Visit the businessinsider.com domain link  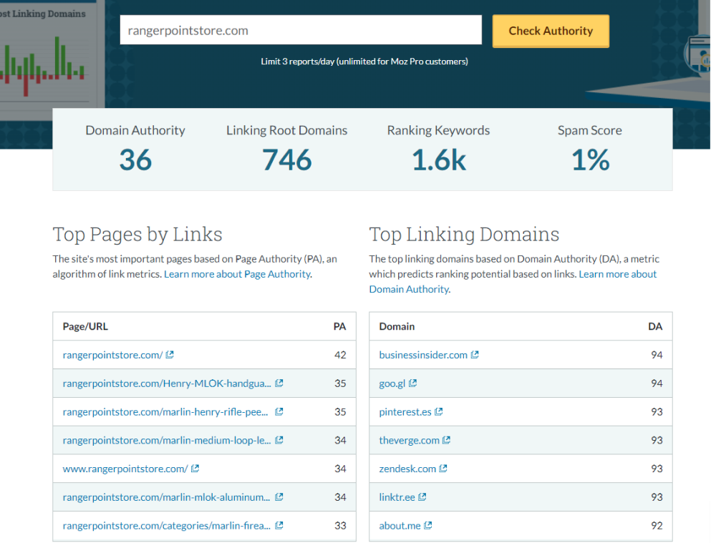tap(423, 355)
